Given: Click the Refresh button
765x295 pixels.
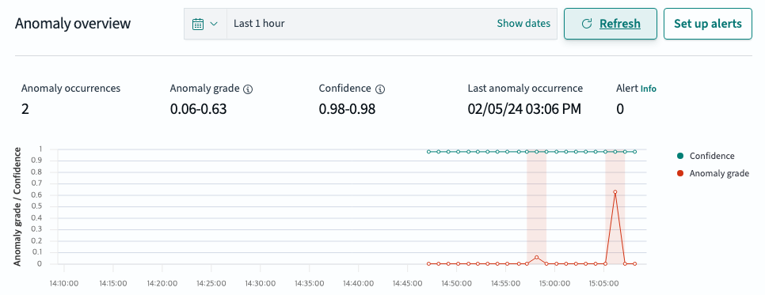Looking at the screenshot, I should pyautogui.click(x=611, y=24).
